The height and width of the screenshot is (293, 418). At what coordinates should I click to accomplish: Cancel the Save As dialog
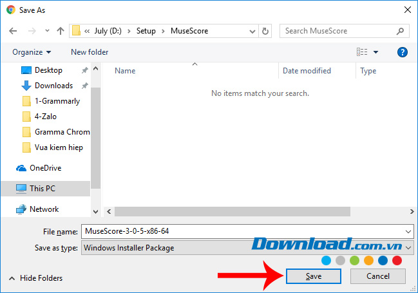pos(378,276)
